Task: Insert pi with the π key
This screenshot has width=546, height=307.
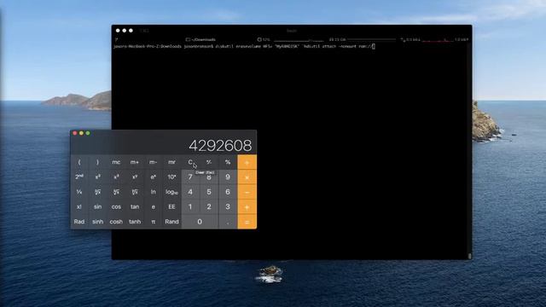Action: (153, 222)
